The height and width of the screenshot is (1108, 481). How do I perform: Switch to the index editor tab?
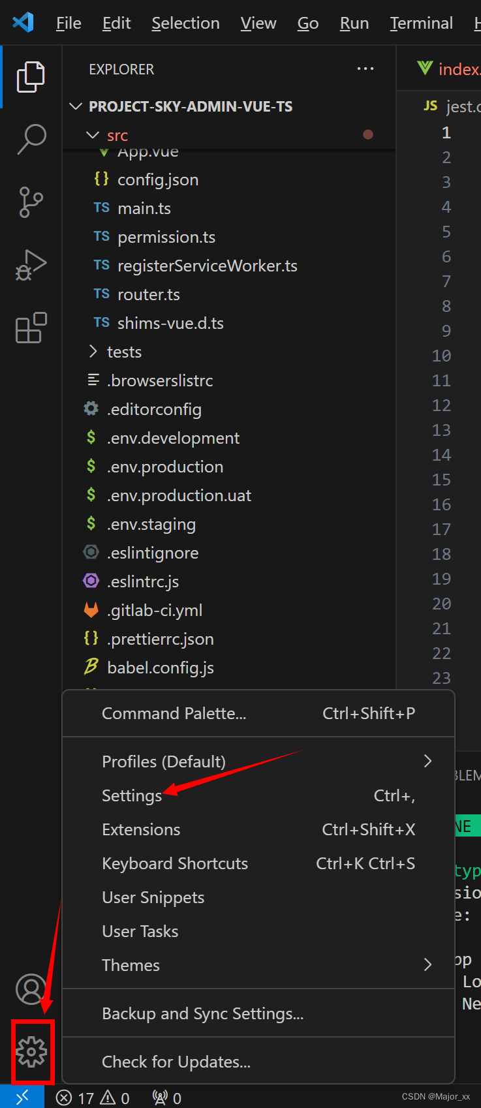[449, 69]
